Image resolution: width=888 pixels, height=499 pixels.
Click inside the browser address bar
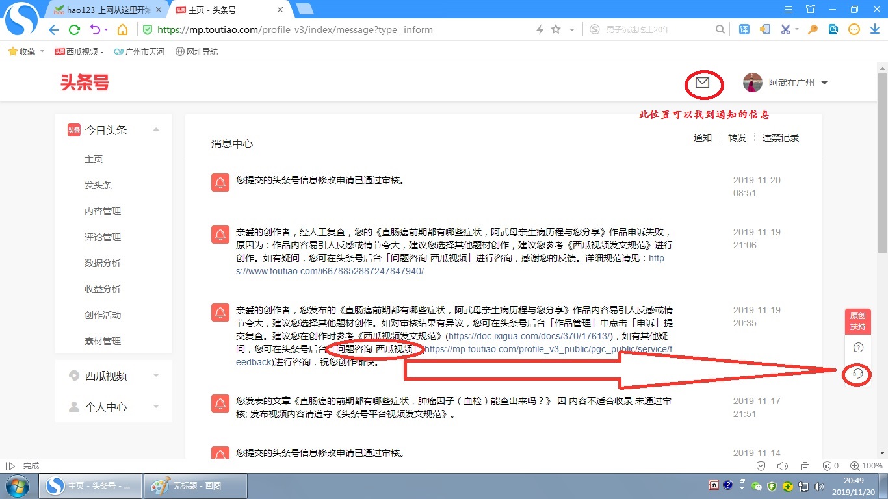(325, 29)
